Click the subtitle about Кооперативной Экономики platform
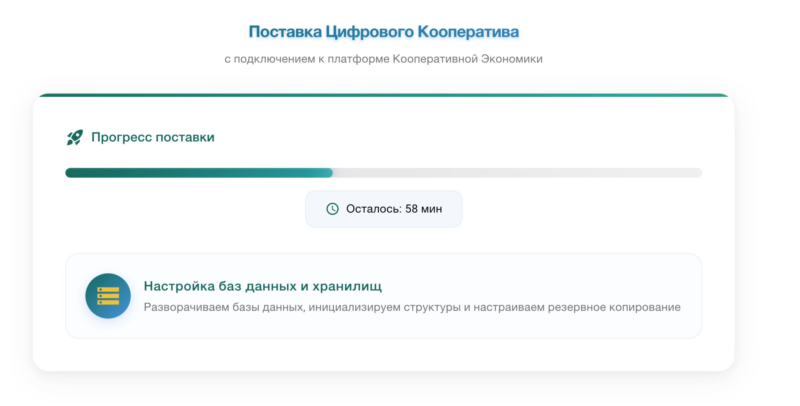This screenshot has width=800, height=406. pyautogui.click(x=384, y=59)
